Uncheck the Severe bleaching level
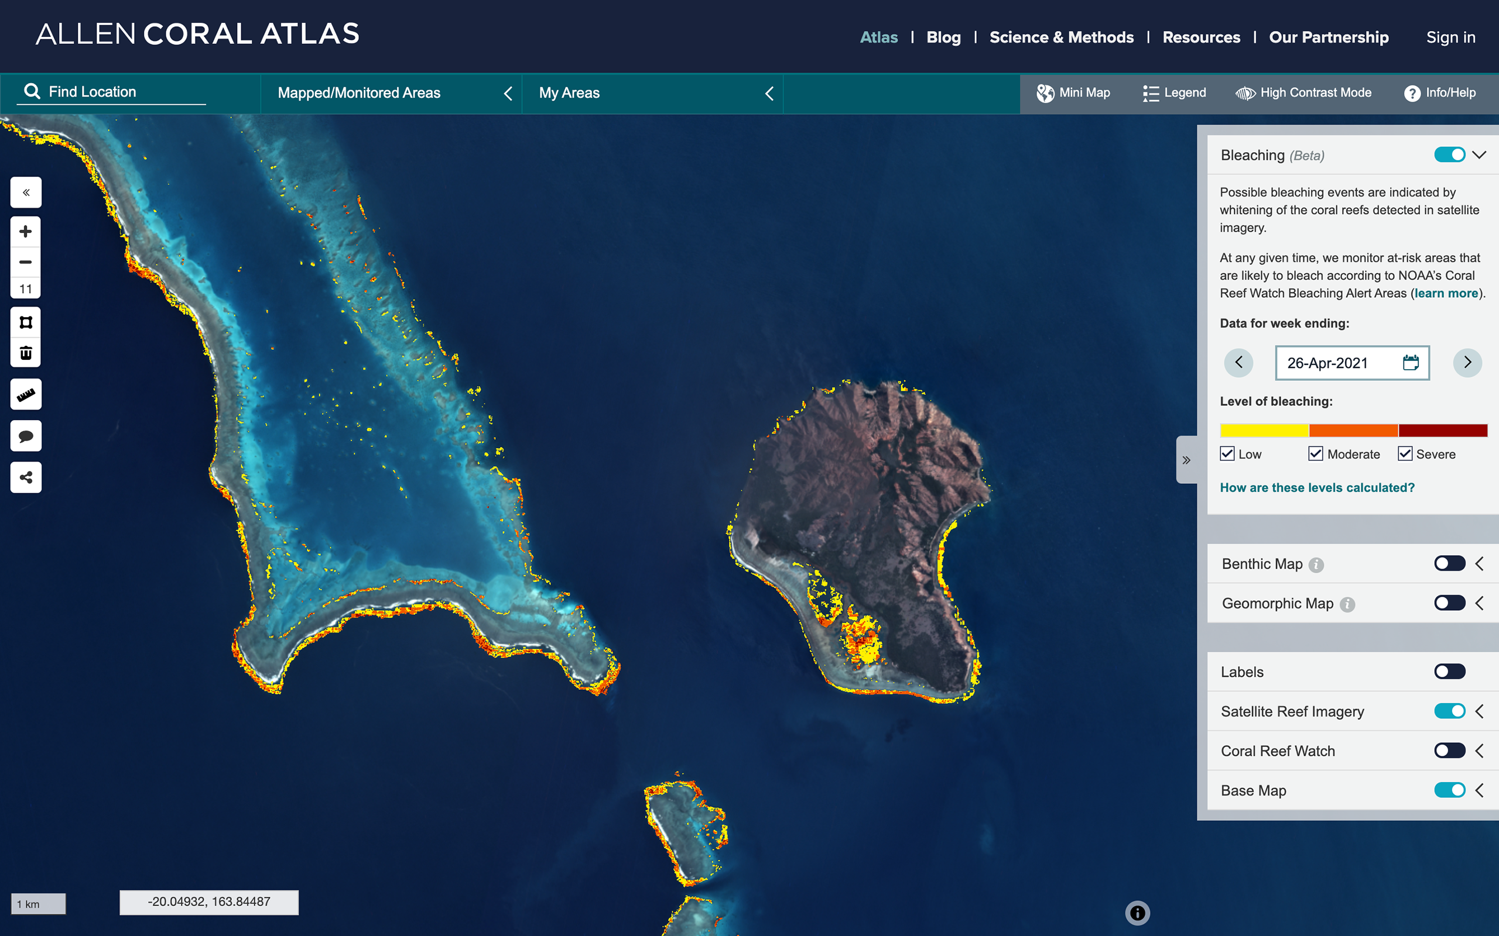 pos(1404,454)
